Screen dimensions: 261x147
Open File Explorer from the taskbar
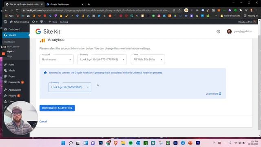click(x=123, y=143)
